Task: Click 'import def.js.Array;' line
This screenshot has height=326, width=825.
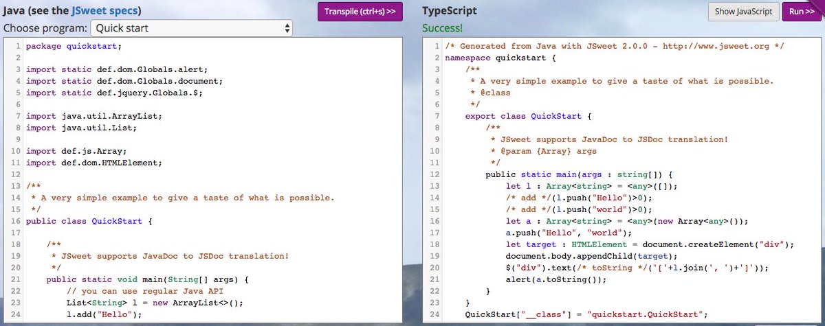Action: [76, 151]
